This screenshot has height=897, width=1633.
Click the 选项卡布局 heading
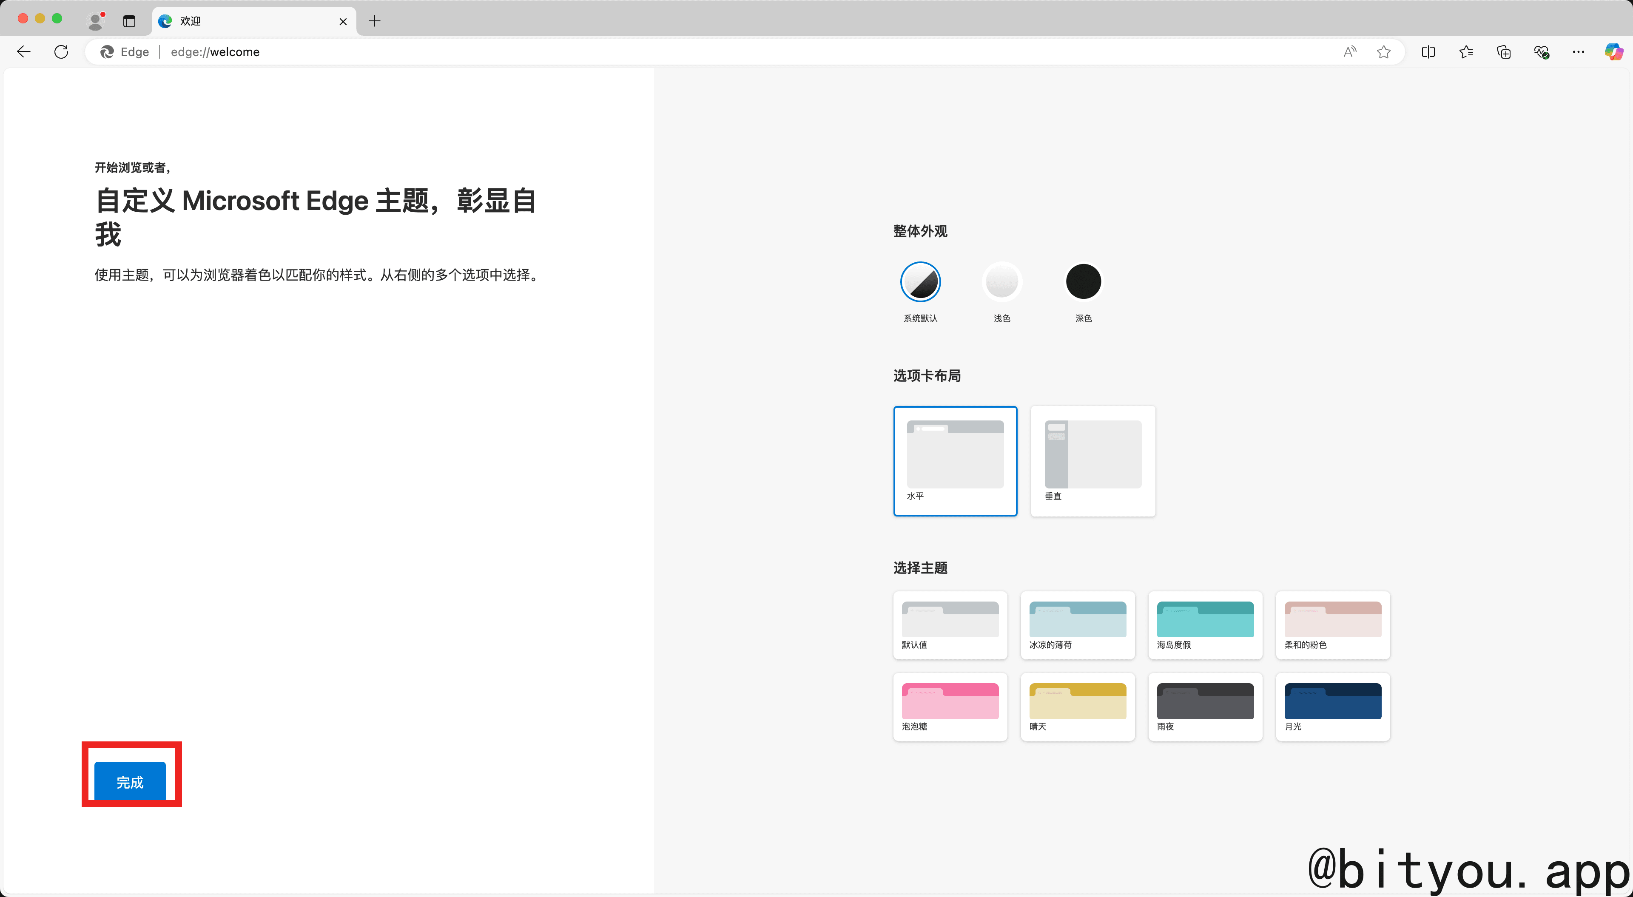coord(927,376)
